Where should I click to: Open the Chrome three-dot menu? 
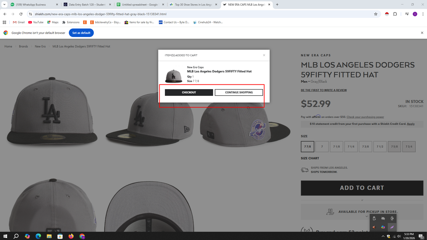[x=422, y=14]
